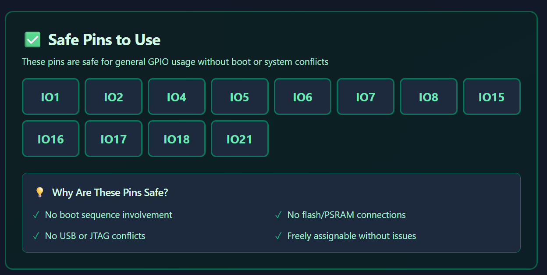Pick the IO6 pin box
The image size is (547, 275).
[302, 96]
